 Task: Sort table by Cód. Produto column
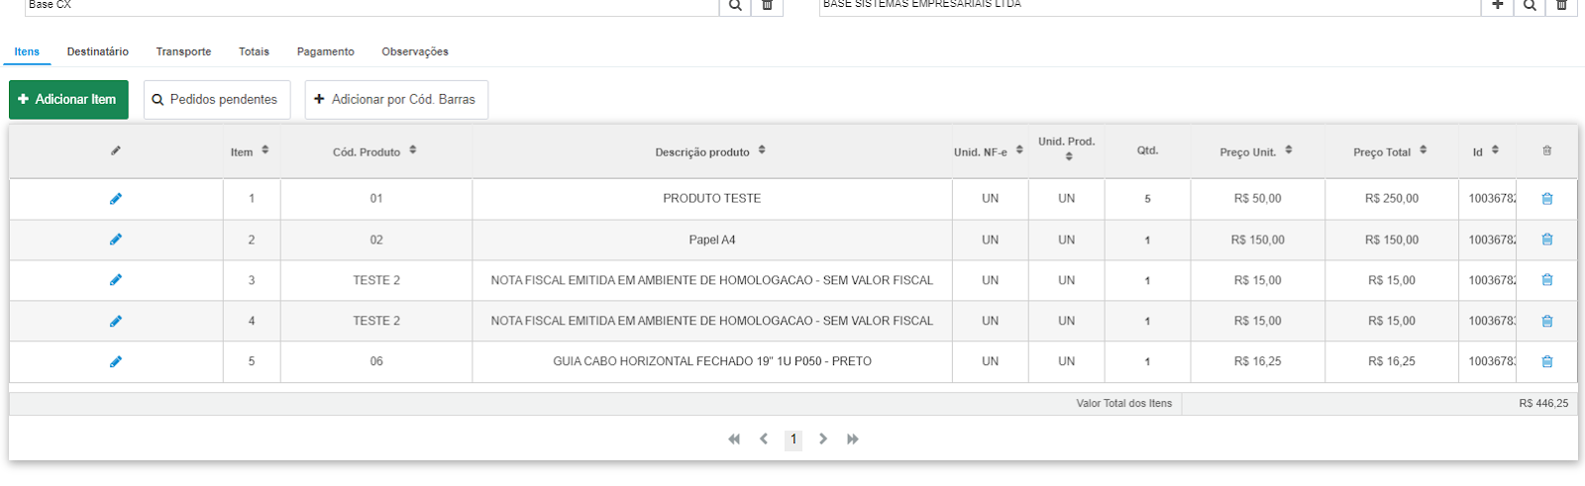click(413, 150)
